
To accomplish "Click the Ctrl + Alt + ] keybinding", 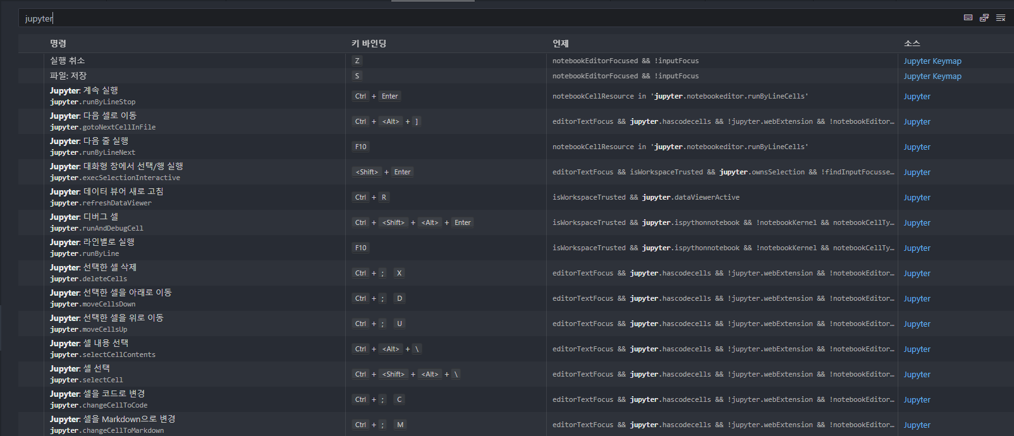I will click(x=386, y=121).
